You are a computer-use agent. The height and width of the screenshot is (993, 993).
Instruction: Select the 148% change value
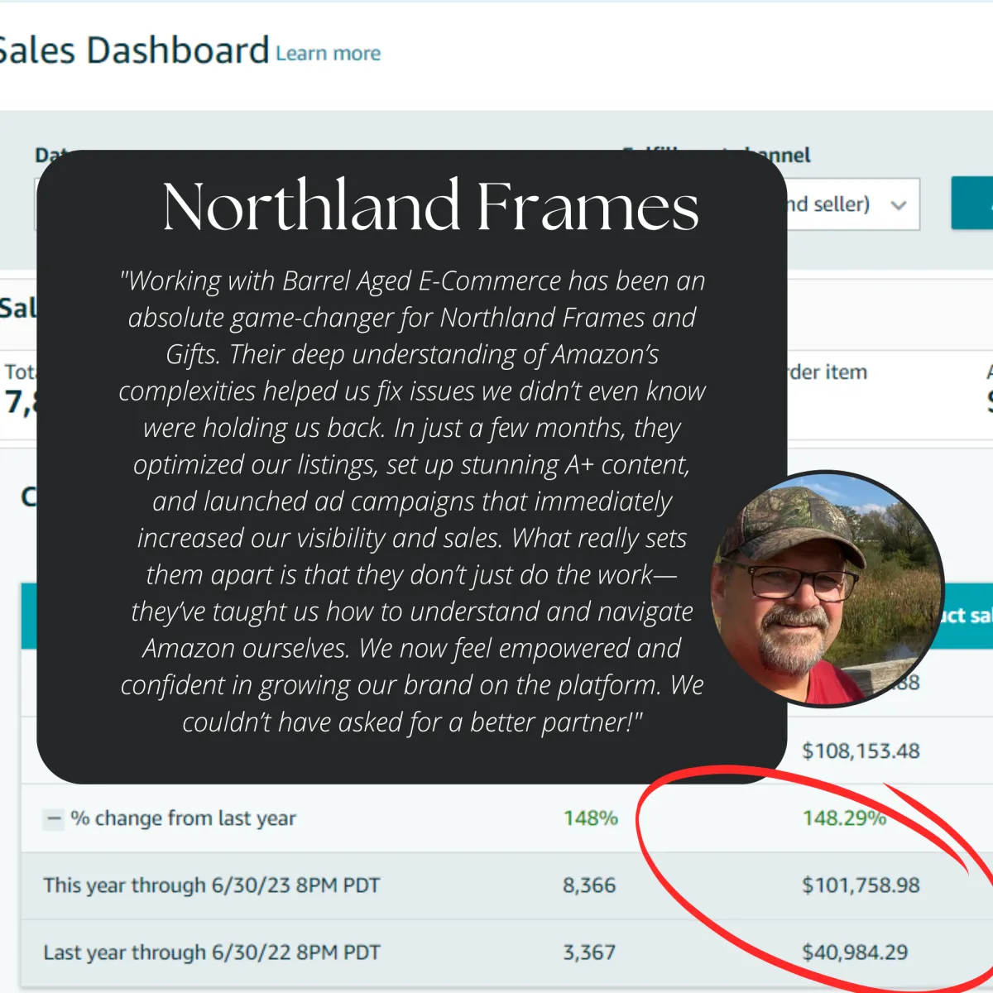point(590,818)
